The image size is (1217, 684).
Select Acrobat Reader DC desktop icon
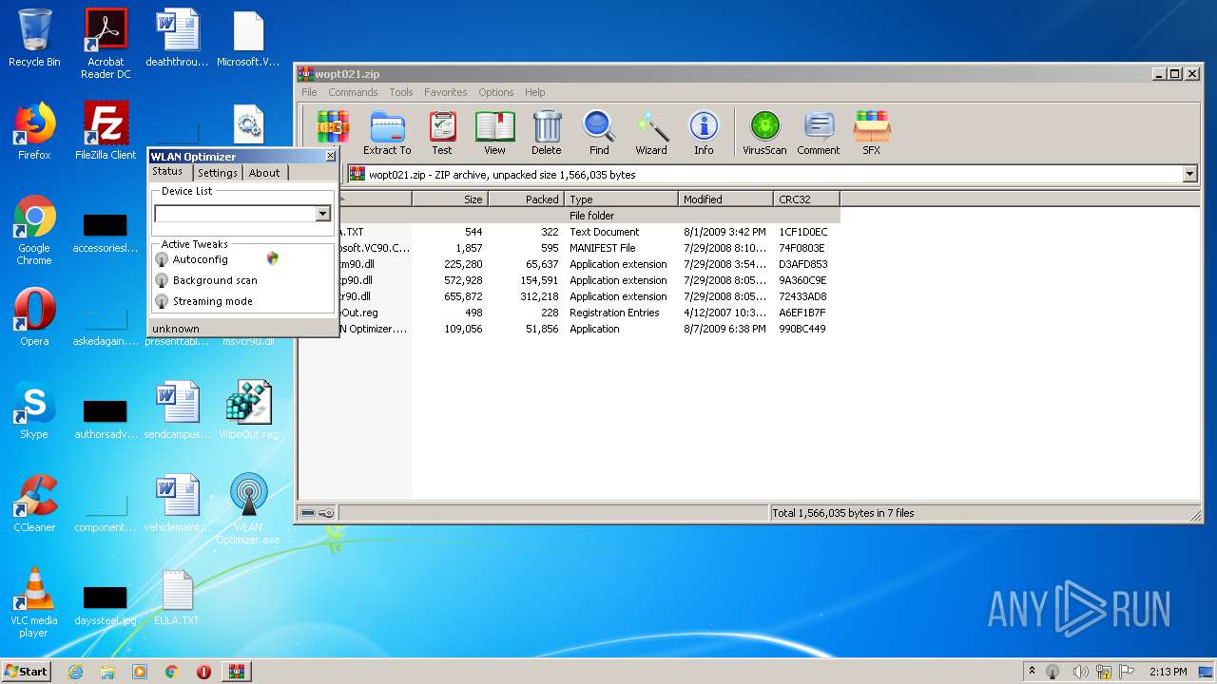[106, 44]
